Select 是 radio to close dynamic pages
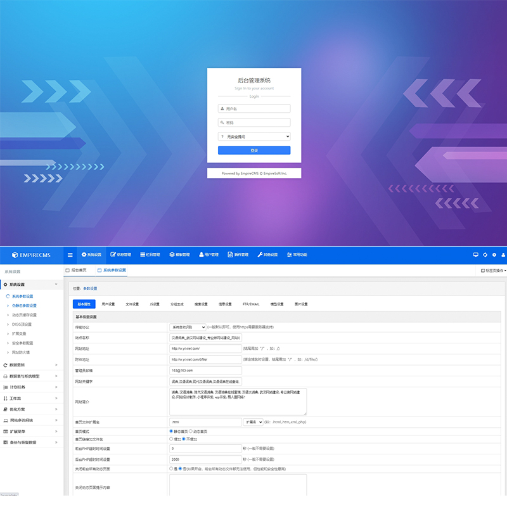507x507 pixels. click(171, 468)
